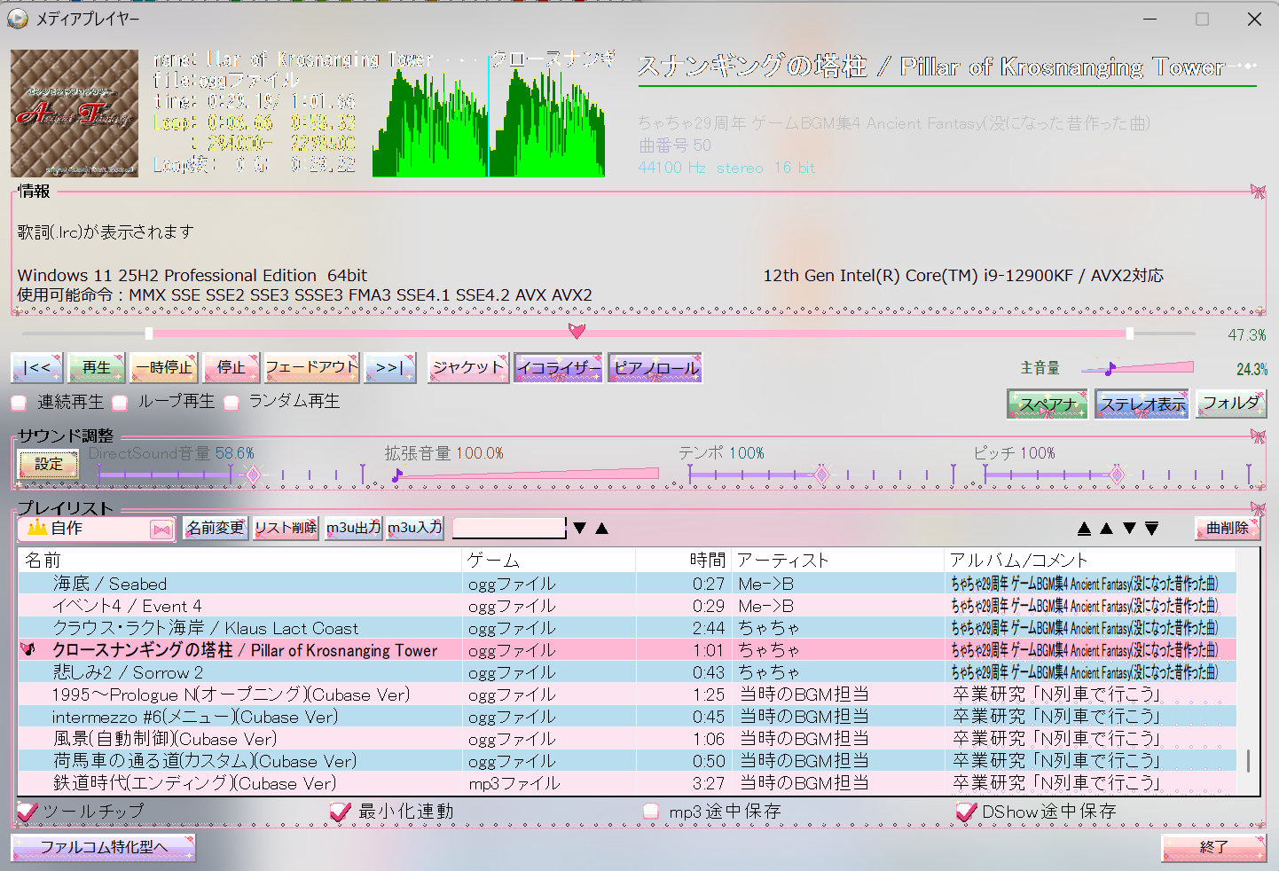Collapse the サウンド調整 panel with ribbon icon
The image size is (1279, 871).
1258,436
